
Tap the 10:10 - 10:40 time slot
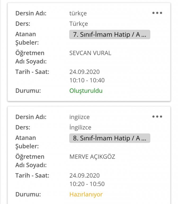pos(87,80)
